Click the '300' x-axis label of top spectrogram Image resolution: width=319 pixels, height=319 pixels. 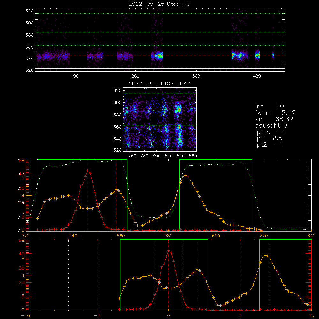coord(196,76)
